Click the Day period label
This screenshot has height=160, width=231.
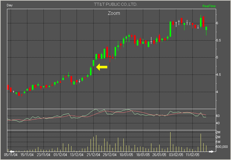tap(10, 5)
